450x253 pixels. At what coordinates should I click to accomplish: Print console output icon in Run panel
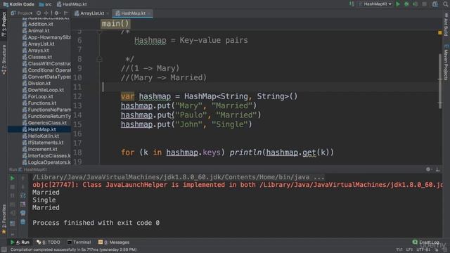click(23, 213)
